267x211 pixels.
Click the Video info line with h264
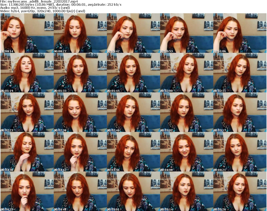coord(43,11)
